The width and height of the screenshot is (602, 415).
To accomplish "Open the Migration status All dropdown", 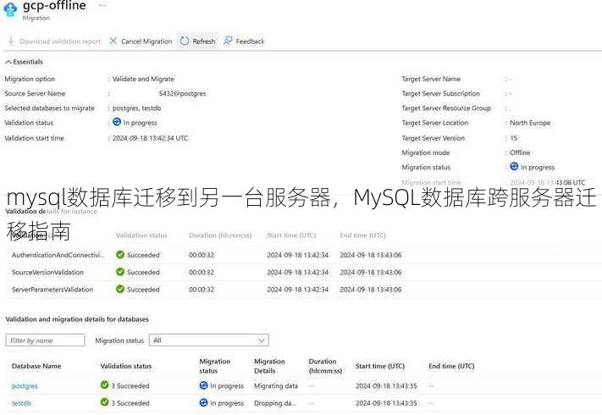I will (209, 340).
